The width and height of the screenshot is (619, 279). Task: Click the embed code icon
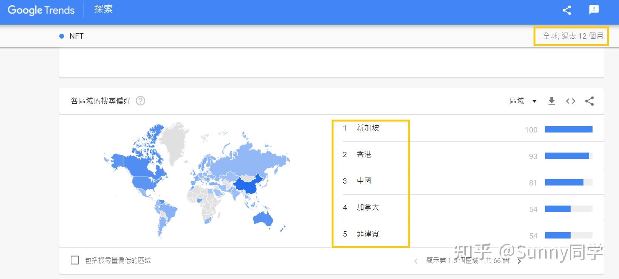click(x=571, y=101)
